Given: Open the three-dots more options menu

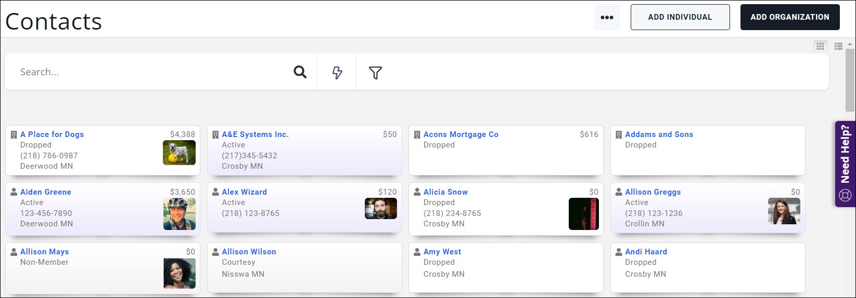Looking at the screenshot, I should pyautogui.click(x=607, y=17).
